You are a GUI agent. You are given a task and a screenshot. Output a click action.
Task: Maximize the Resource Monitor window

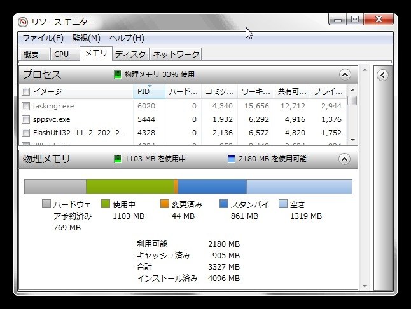tap(355, 20)
